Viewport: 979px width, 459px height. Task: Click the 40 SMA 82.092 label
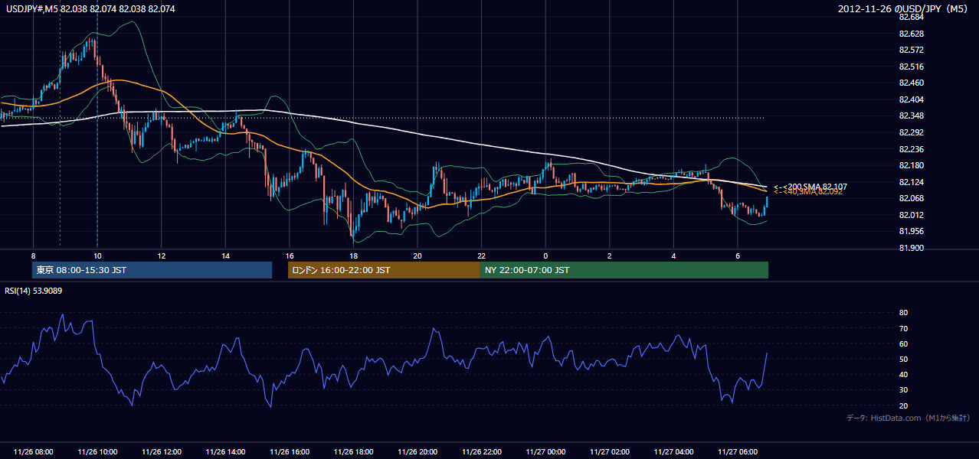pyautogui.click(x=808, y=192)
